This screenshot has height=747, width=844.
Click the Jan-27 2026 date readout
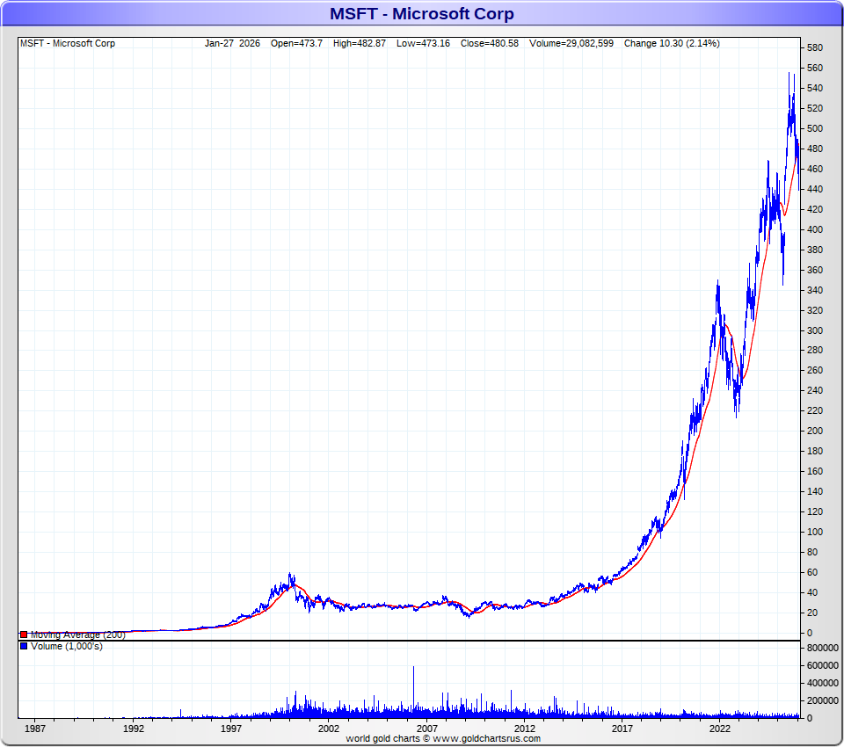232,43
